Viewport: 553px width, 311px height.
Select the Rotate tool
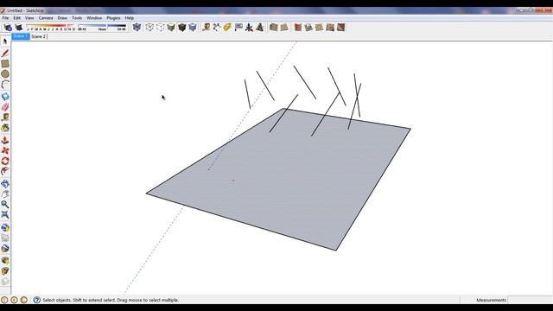5,162
